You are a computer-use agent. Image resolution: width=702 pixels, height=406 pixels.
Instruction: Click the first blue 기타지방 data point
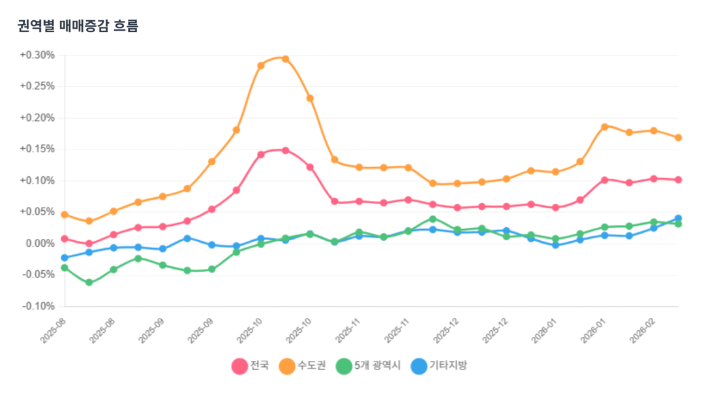pyautogui.click(x=65, y=258)
